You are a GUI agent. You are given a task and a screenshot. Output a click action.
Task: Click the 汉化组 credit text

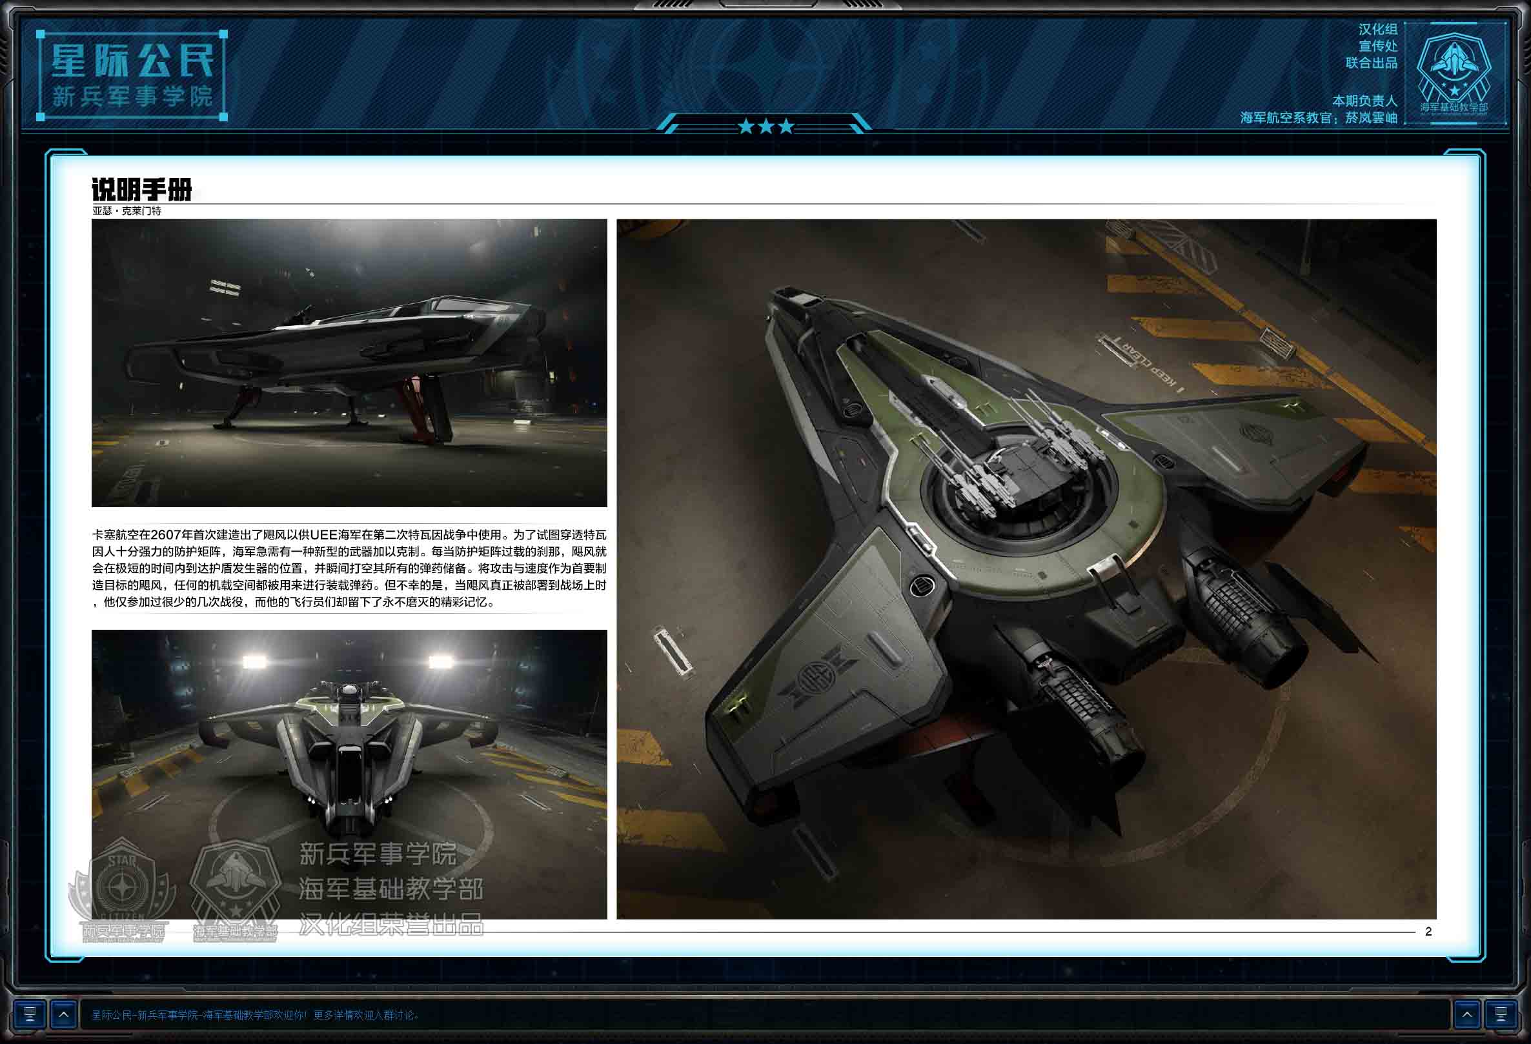click(1377, 30)
